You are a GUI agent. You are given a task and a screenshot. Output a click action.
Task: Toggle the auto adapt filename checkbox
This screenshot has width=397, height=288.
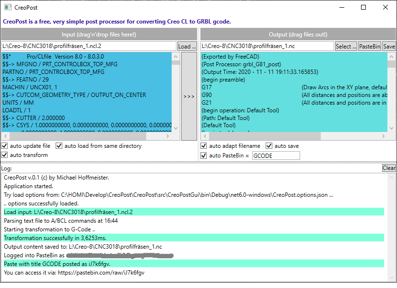click(204, 146)
